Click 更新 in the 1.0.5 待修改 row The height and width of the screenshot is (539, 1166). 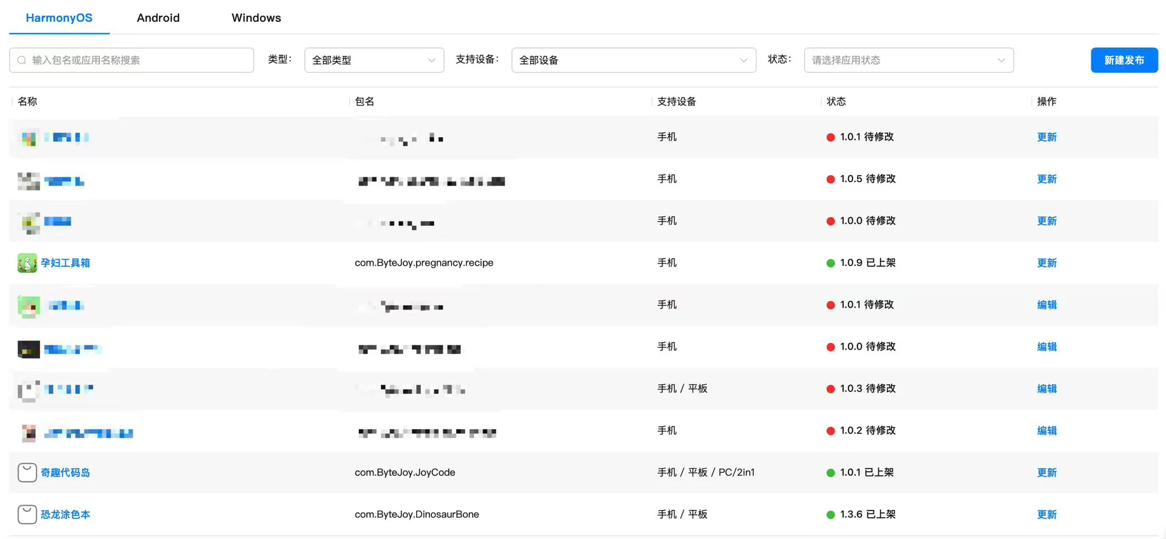coord(1047,179)
